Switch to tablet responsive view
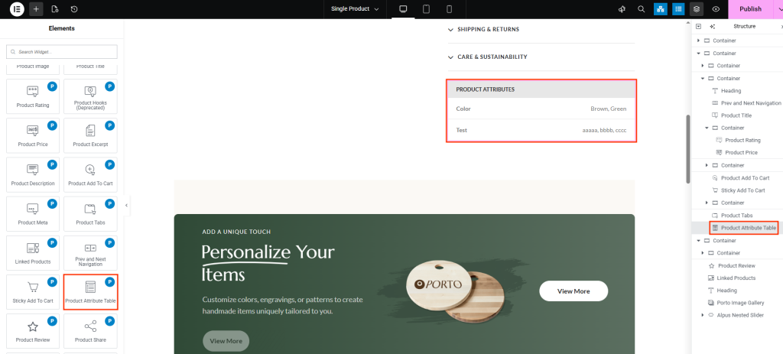 [426, 9]
